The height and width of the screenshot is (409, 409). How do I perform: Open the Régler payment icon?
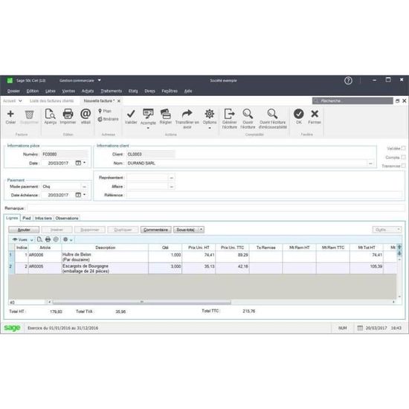[165, 114]
